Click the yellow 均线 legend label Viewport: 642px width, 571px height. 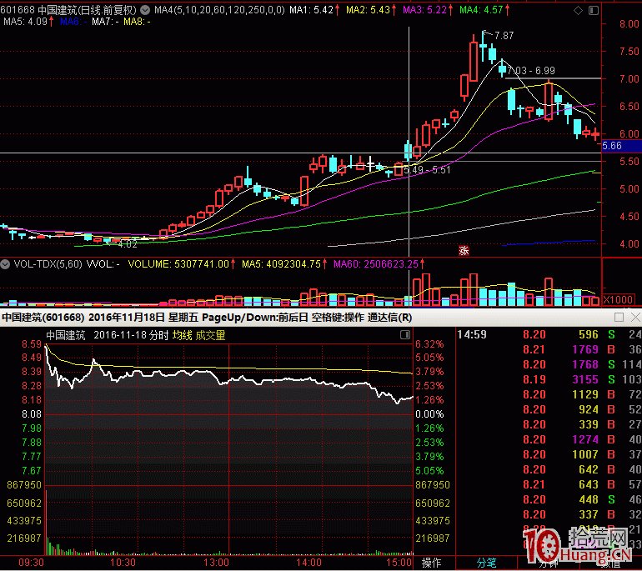coord(183,336)
